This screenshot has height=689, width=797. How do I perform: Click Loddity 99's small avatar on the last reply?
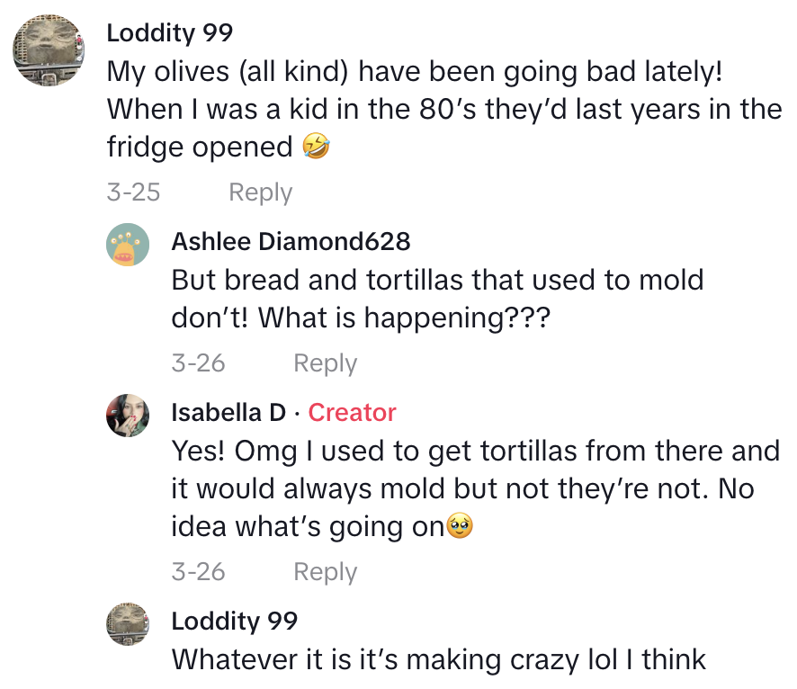(x=128, y=624)
